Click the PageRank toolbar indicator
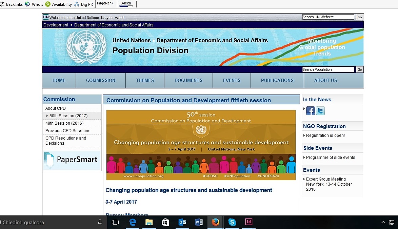The height and width of the screenshot is (229, 398). tap(105, 3)
